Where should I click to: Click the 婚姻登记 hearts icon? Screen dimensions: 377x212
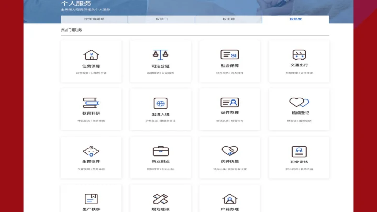click(x=299, y=103)
